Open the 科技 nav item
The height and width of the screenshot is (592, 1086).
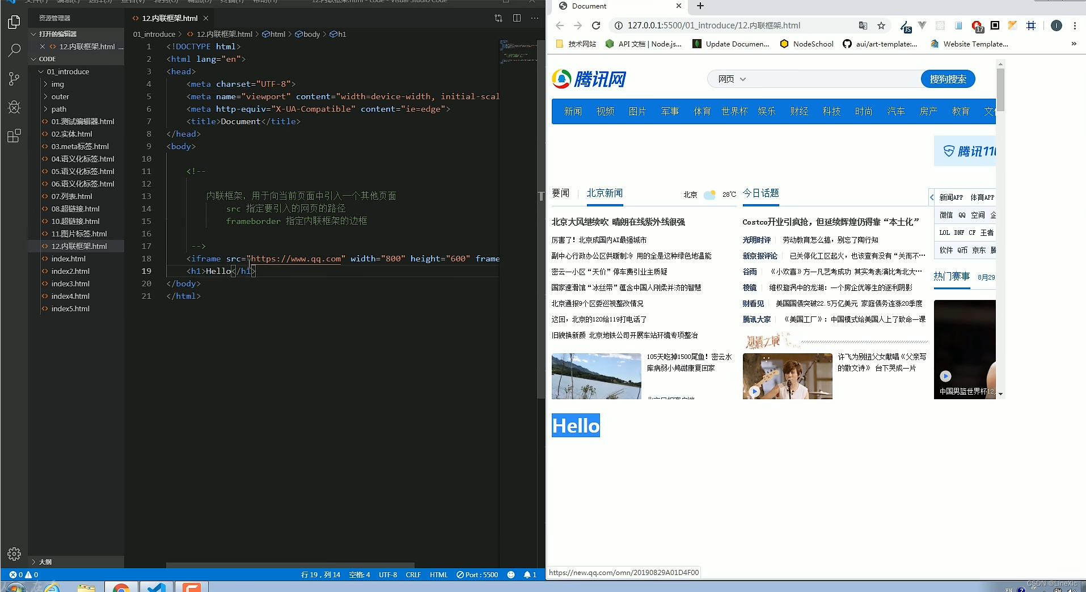(x=832, y=112)
